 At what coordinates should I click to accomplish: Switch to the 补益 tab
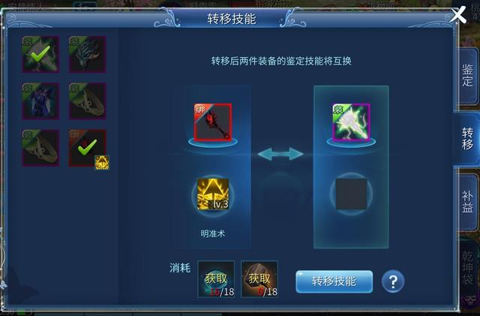click(x=467, y=202)
